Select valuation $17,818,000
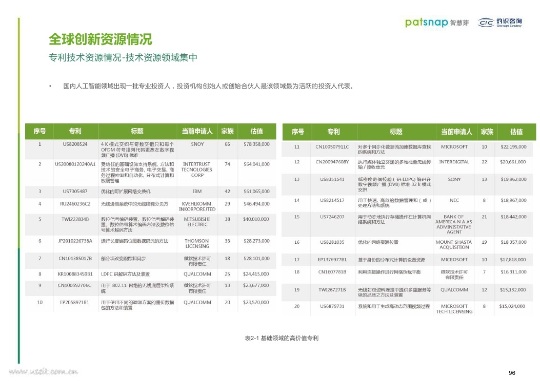 [513, 260]
